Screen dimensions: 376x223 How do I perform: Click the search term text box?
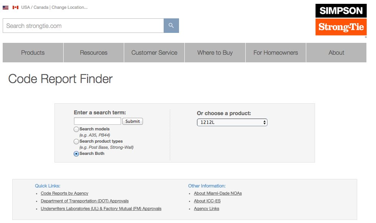click(97, 121)
